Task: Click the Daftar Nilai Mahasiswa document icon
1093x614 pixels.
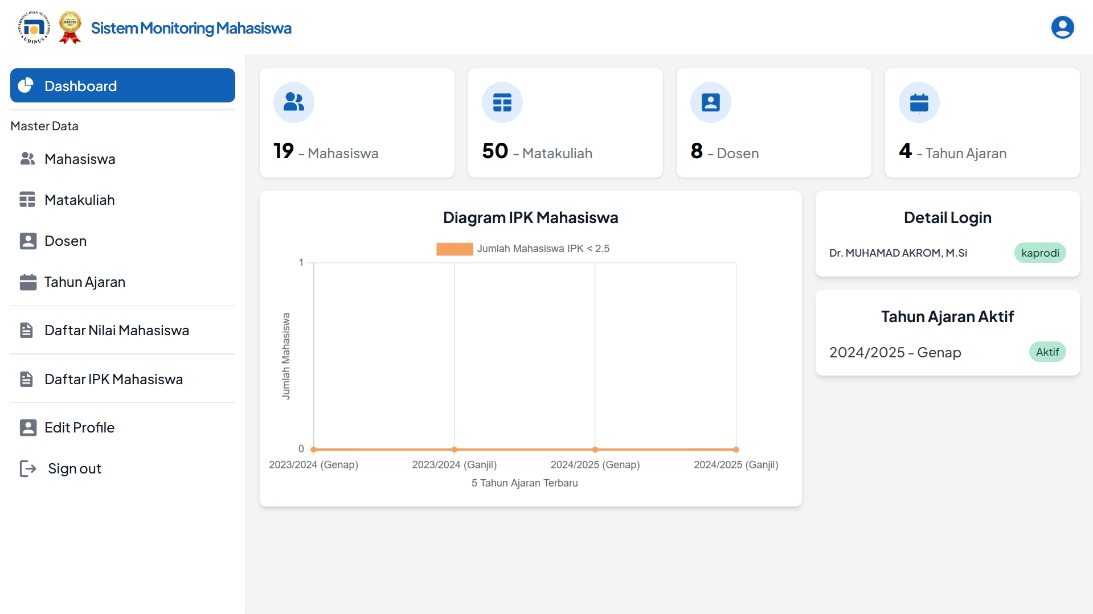Action: pyautogui.click(x=27, y=330)
